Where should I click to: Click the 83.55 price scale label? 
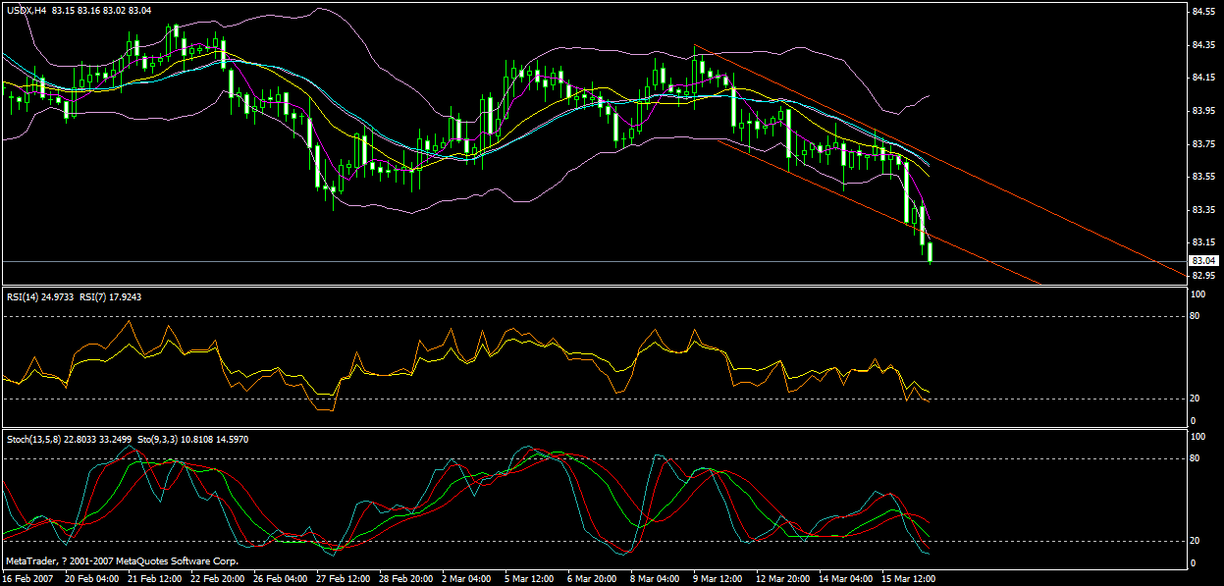tap(1203, 177)
